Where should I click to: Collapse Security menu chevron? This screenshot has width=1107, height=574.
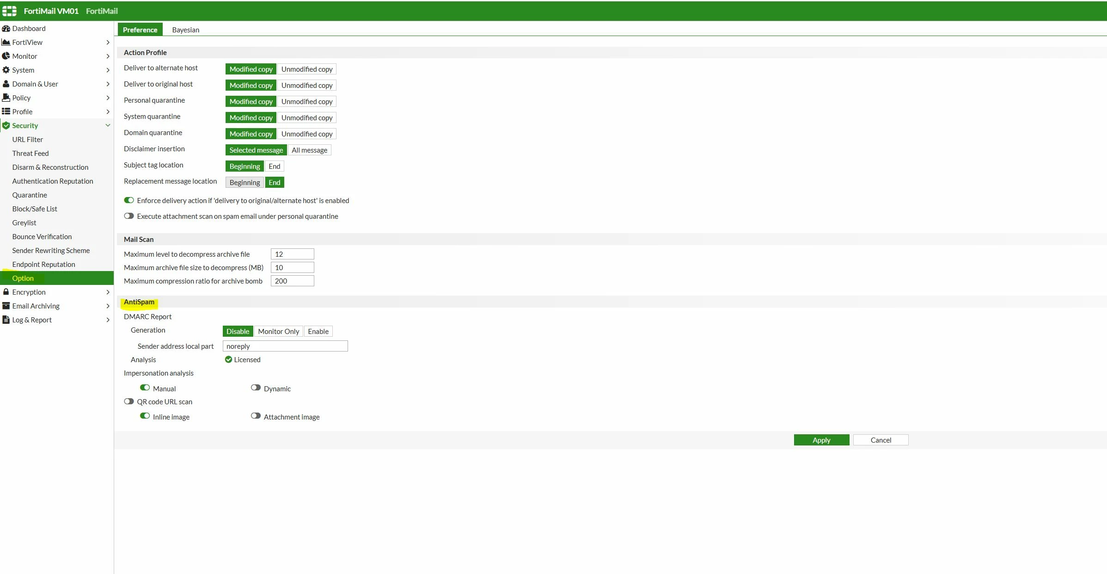(108, 125)
